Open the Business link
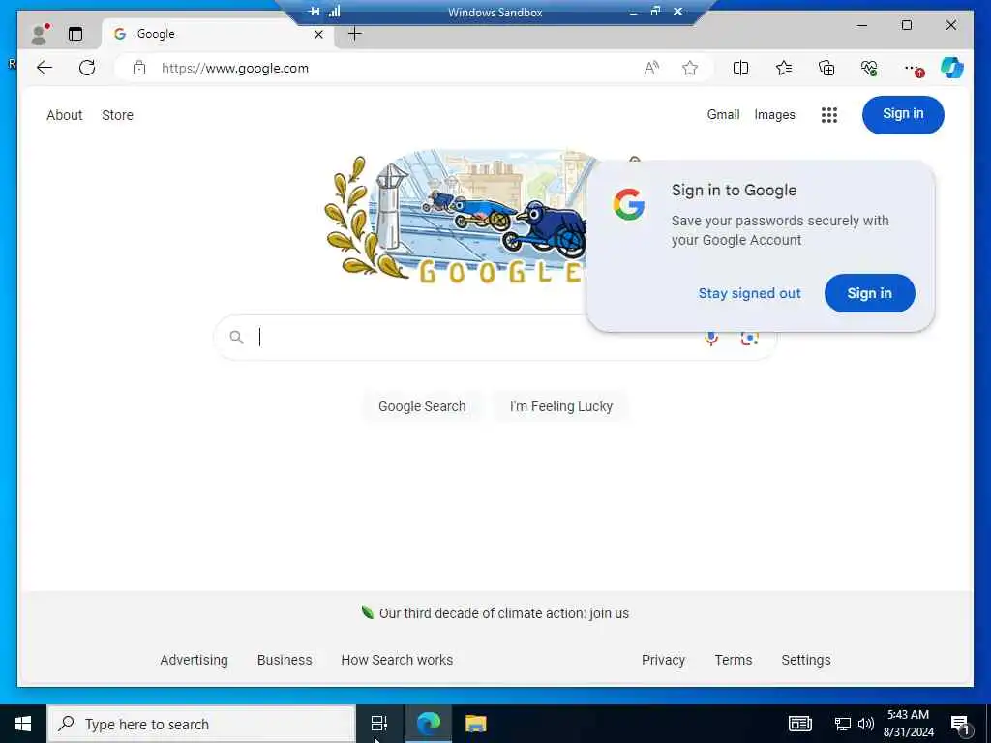Image resolution: width=991 pixels, height=743 pixels. 285,660
